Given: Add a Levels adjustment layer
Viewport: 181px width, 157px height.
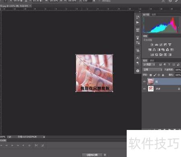Looking at the screenshot, I should point(156,45).
